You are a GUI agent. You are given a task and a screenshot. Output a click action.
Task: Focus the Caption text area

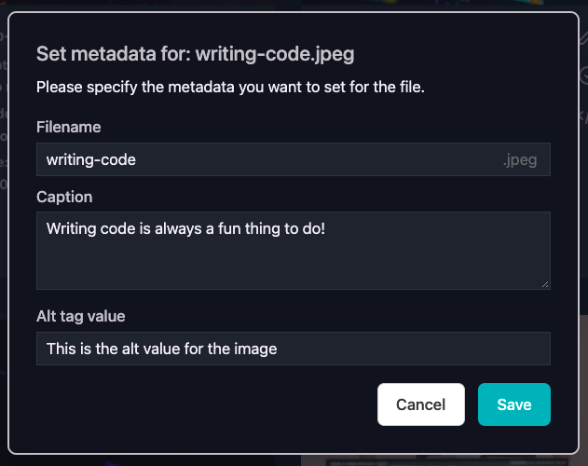[294, 251]
